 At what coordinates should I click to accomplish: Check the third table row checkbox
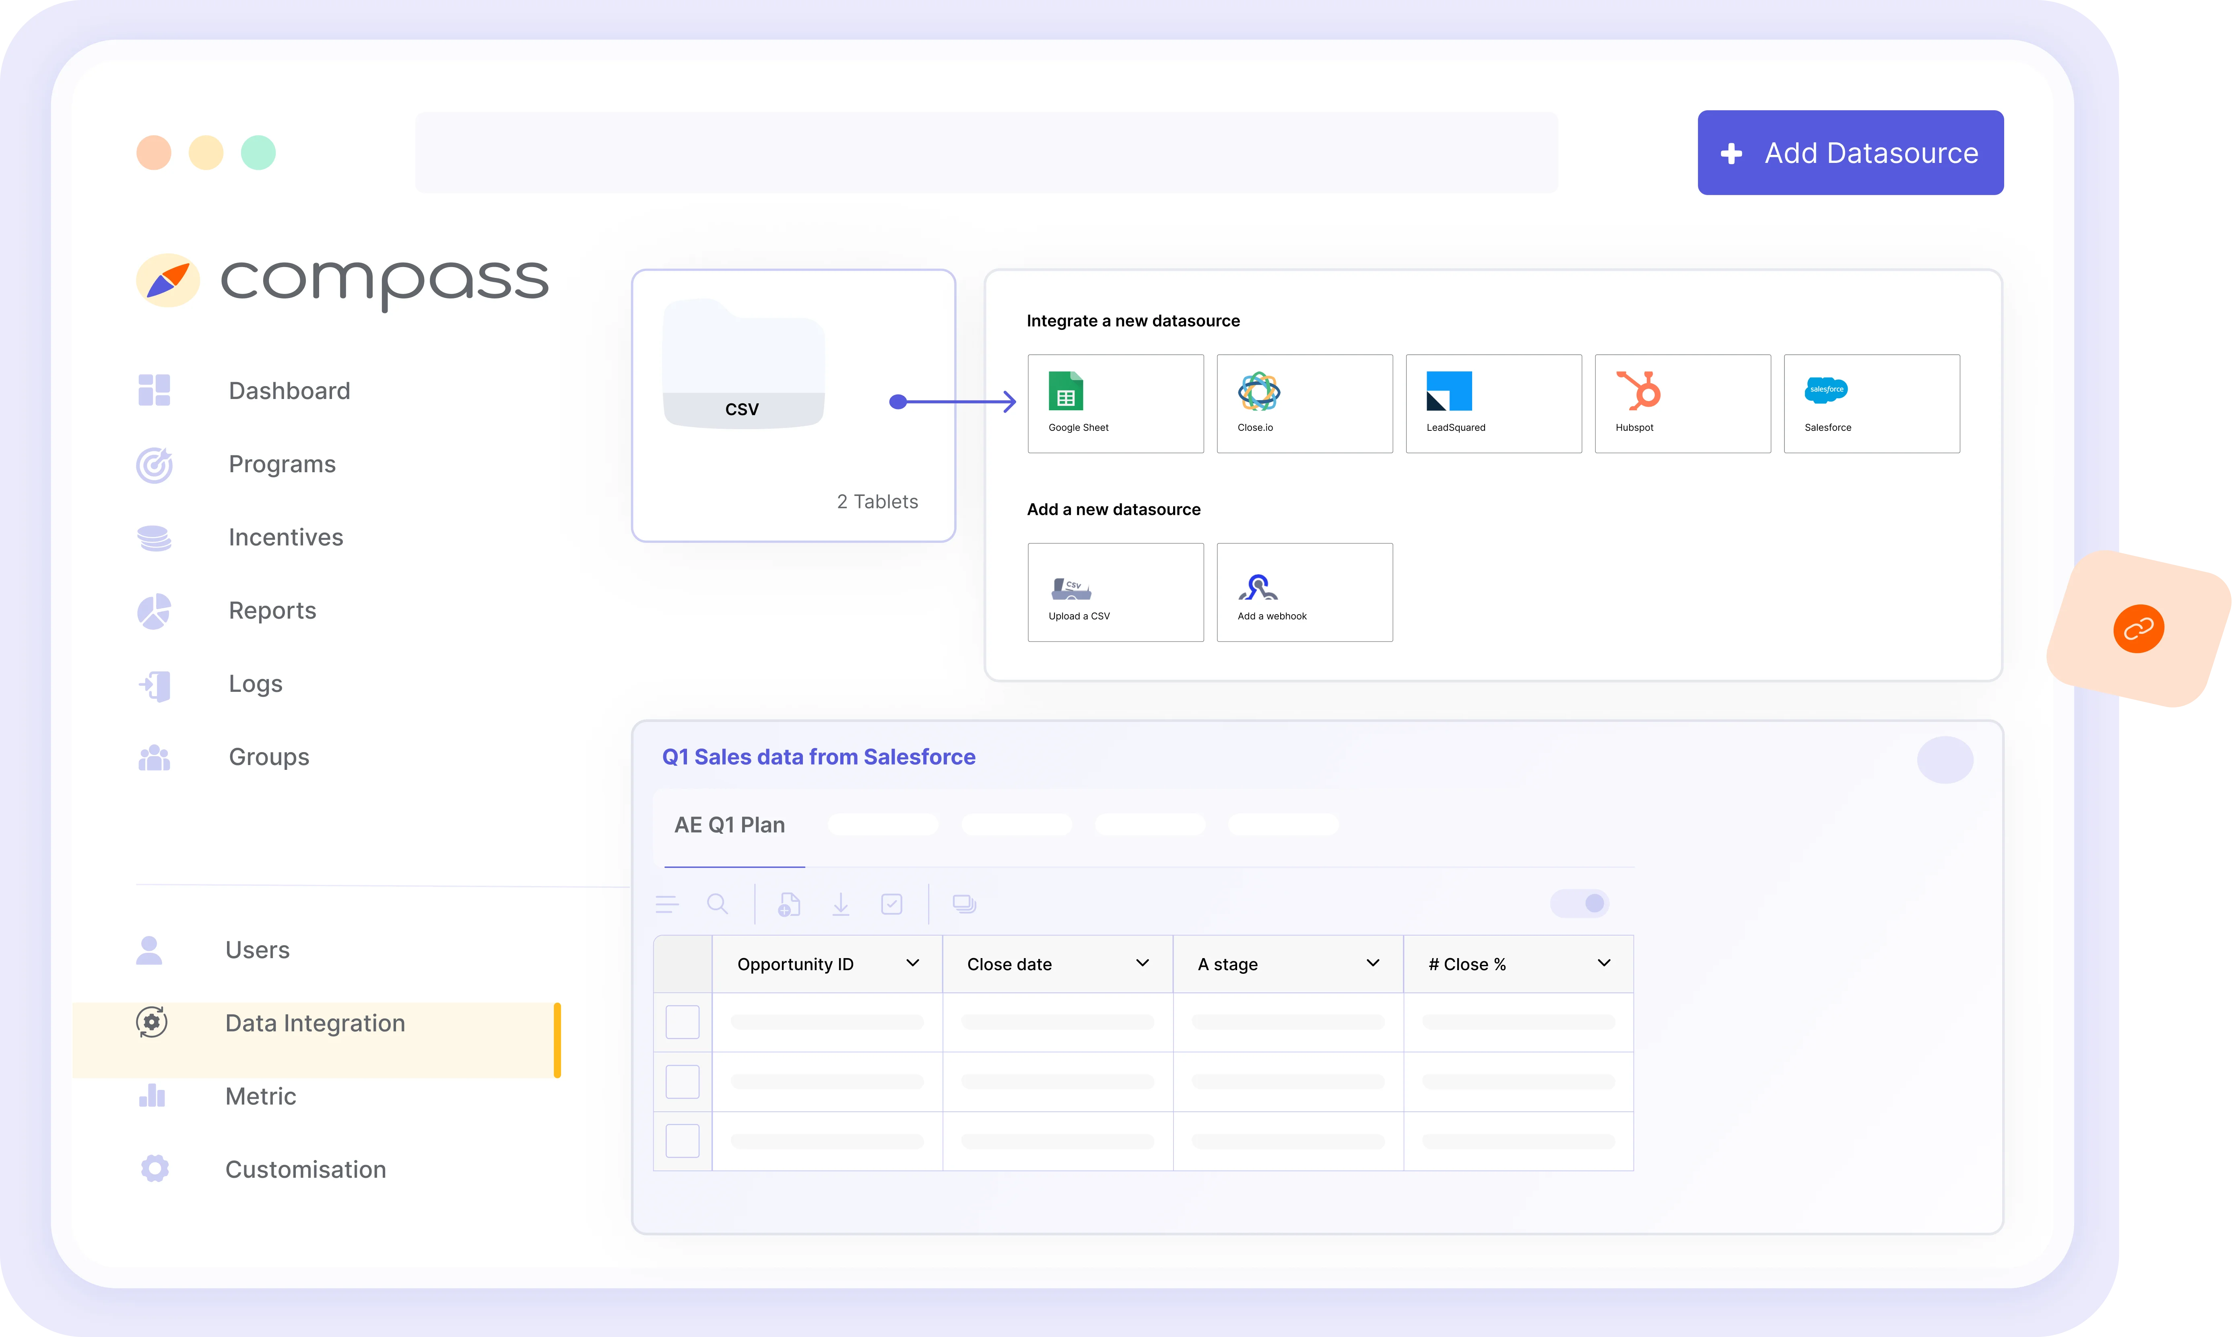(683, 1141)
